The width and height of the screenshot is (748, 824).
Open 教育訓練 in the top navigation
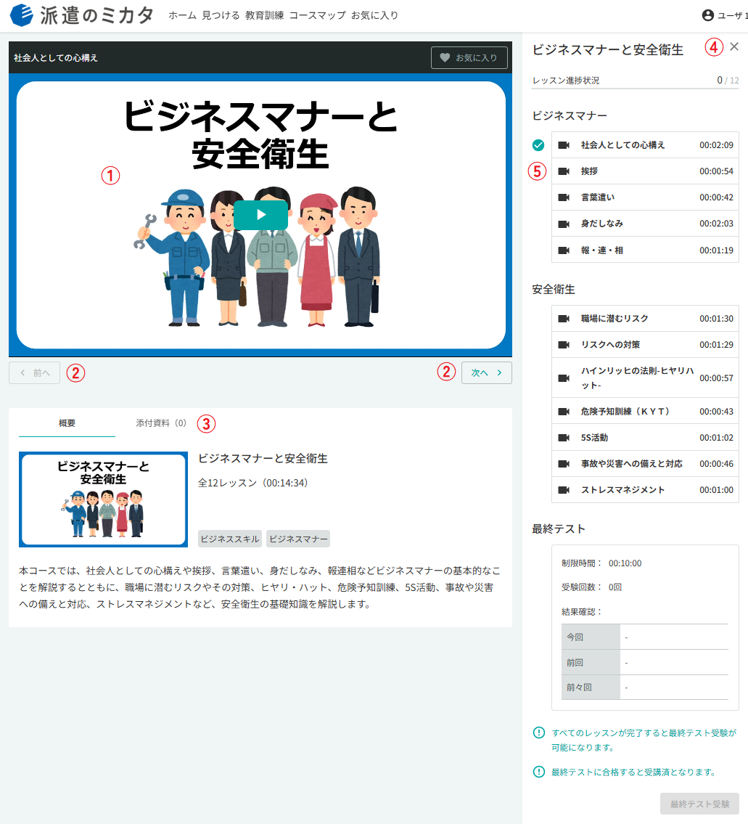264,15
